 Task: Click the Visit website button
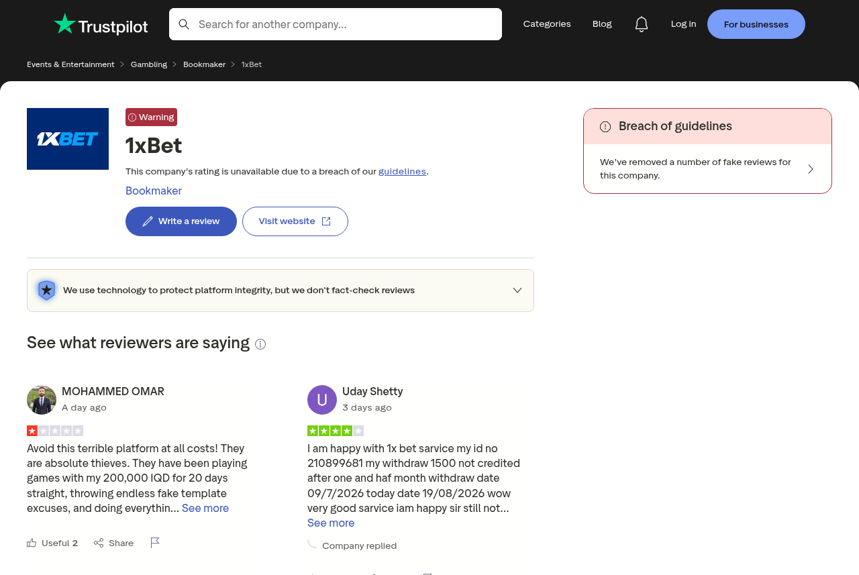[x=295, y=221]
